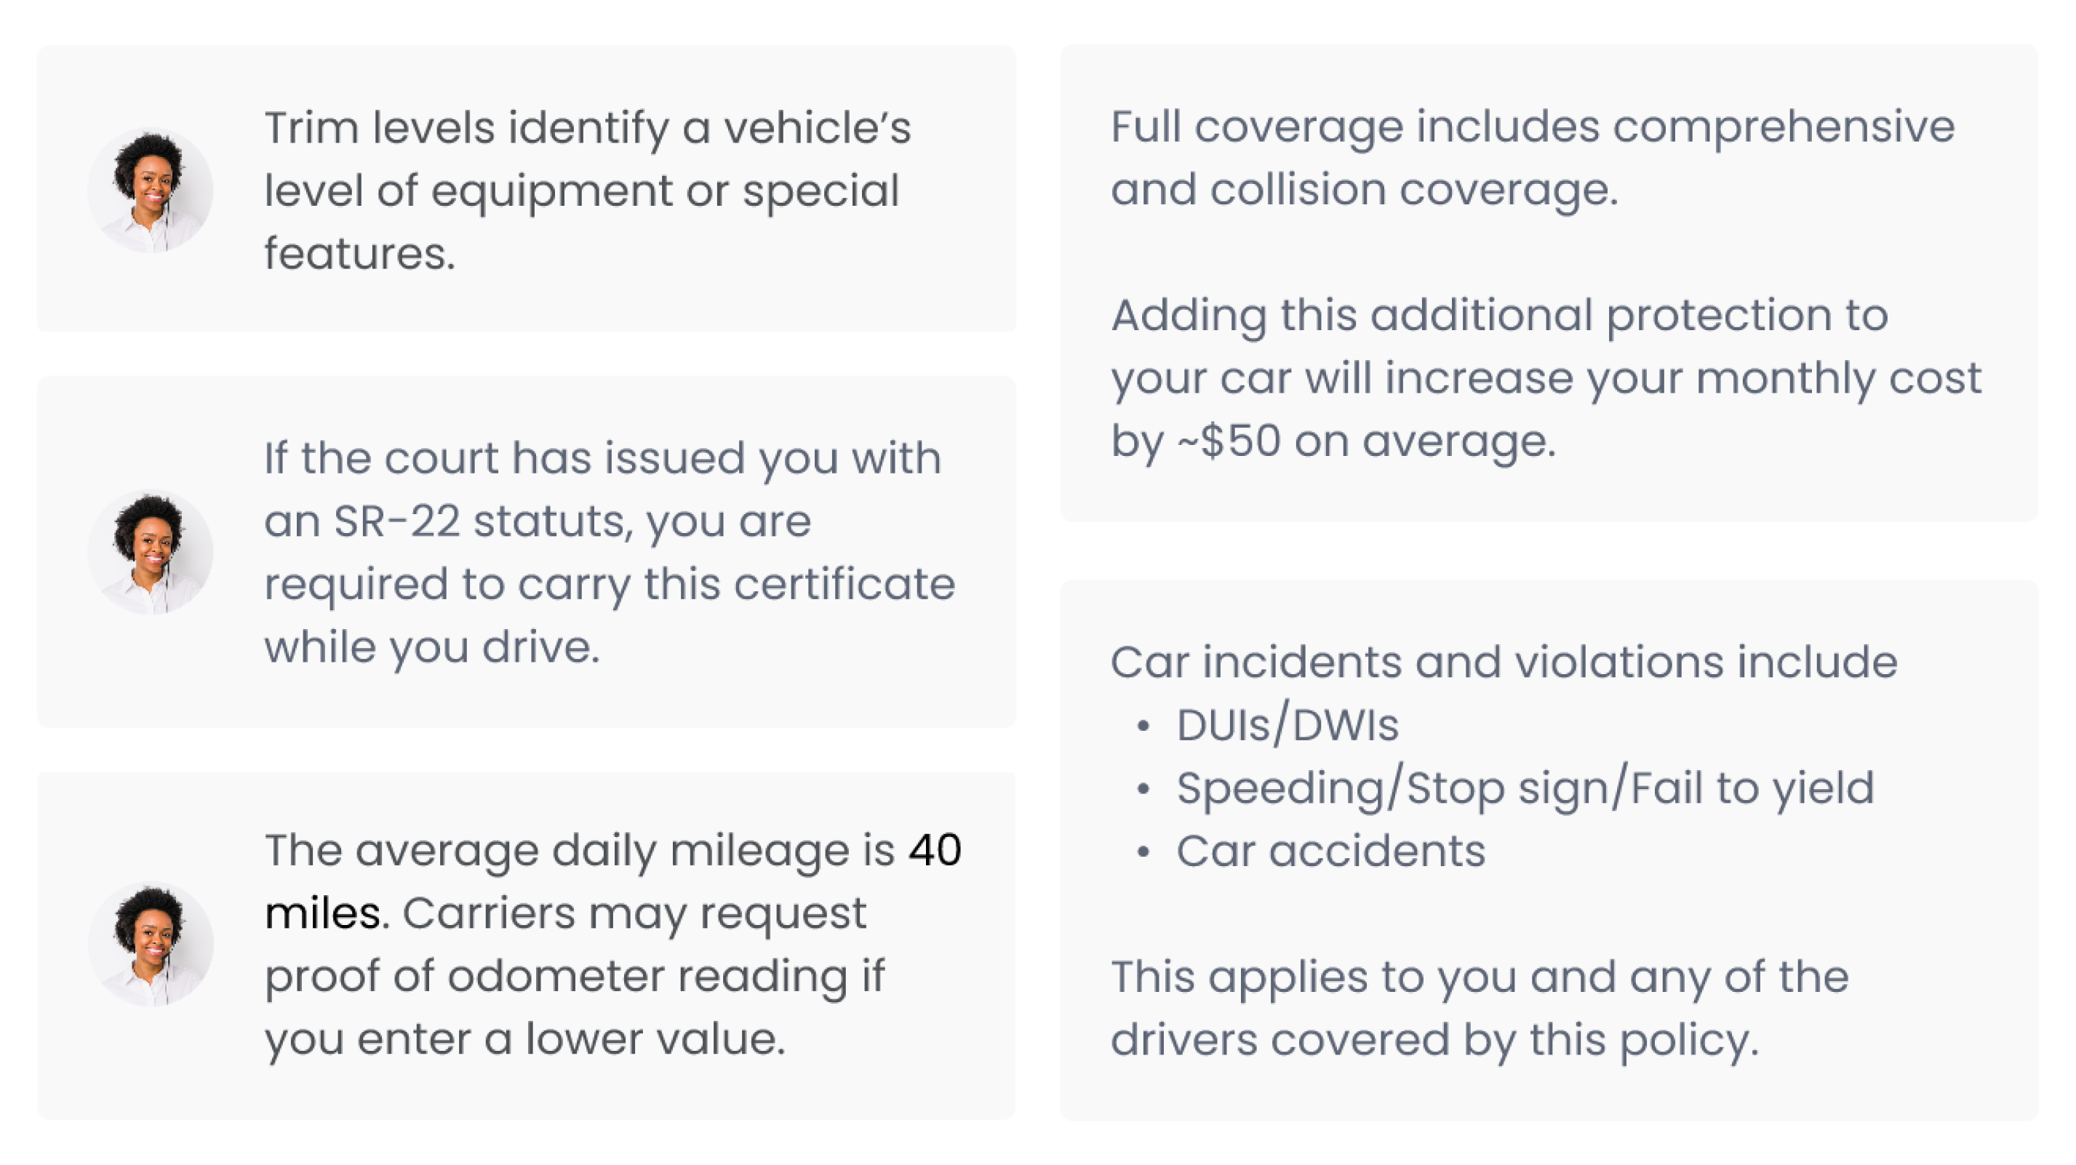Click the agent avatar beside the SR-22 tip
The width and height of the screenshot is (2076, 1165).
(x=150, y=552)
